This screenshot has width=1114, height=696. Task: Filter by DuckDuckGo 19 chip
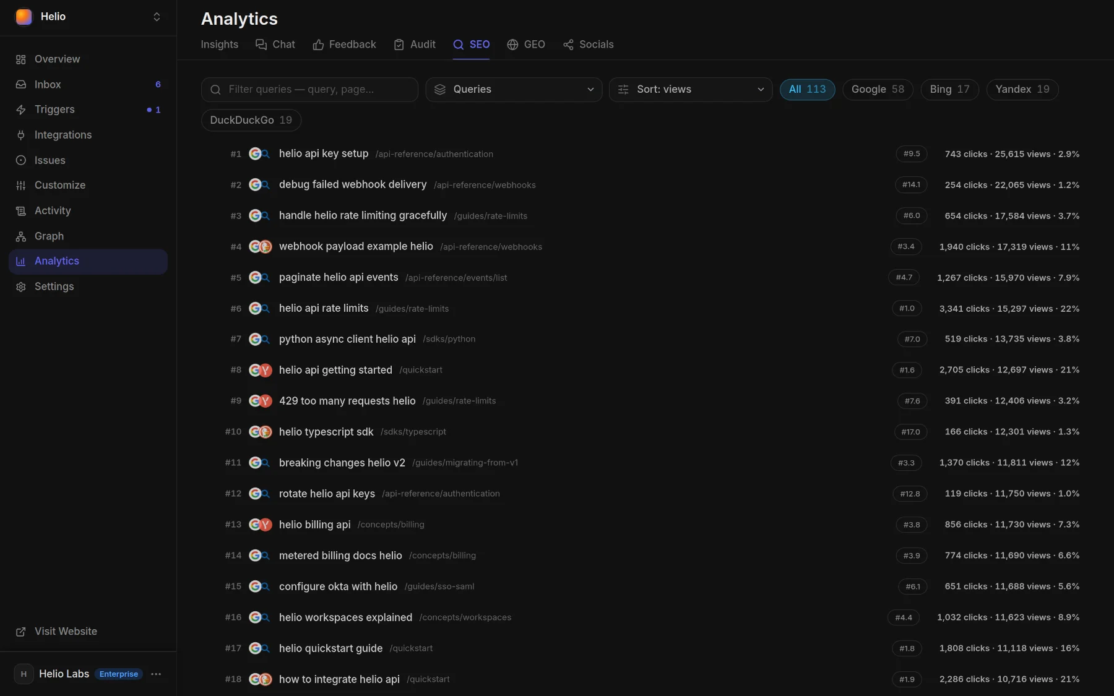[x=251, y=120]
